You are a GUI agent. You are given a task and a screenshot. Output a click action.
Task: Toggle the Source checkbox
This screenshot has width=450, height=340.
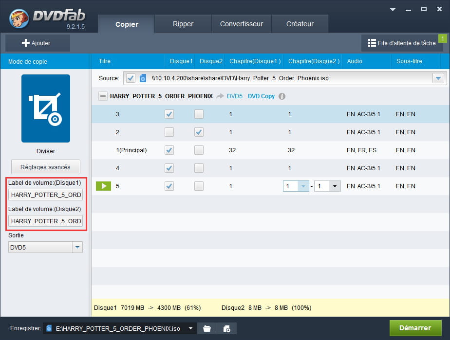[130, 78]
